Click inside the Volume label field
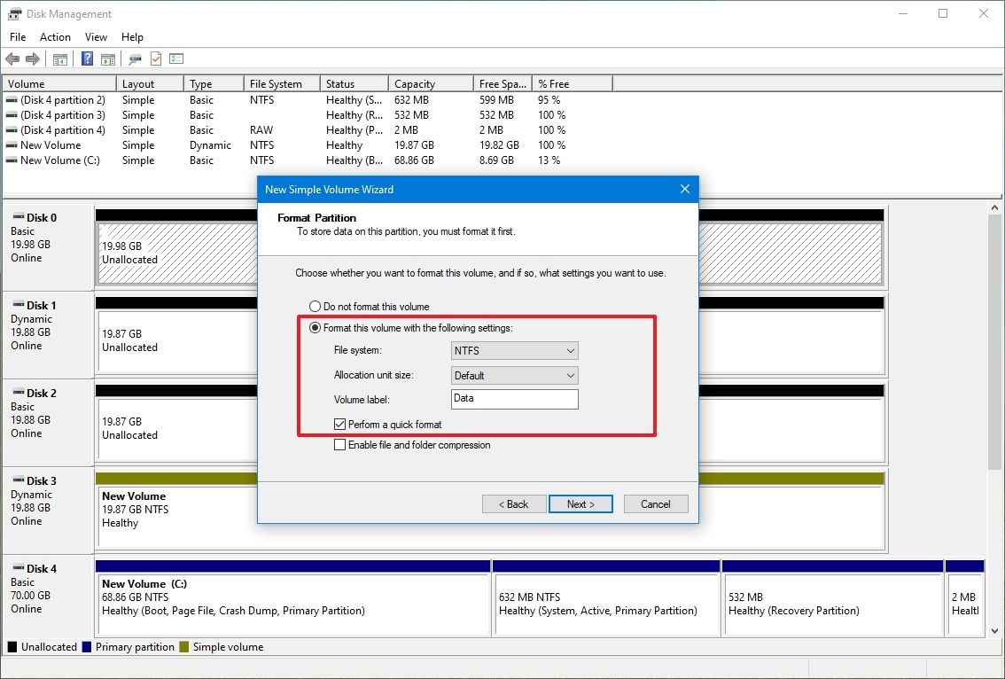1005x679 pixels. (513, 399)
